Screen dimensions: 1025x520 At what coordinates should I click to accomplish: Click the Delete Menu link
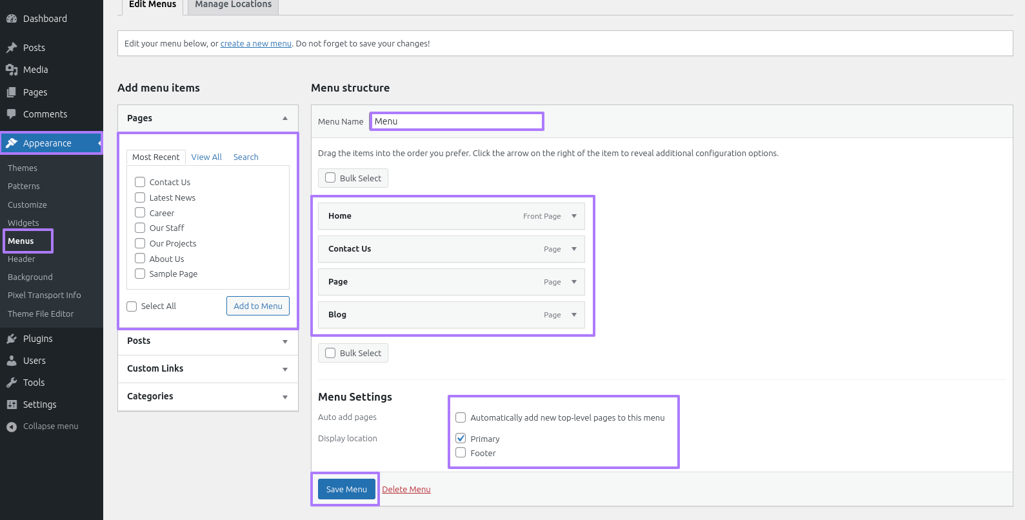406,490
